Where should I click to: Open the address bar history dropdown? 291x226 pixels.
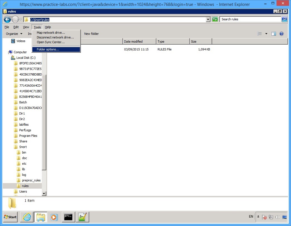coord(208,20)
